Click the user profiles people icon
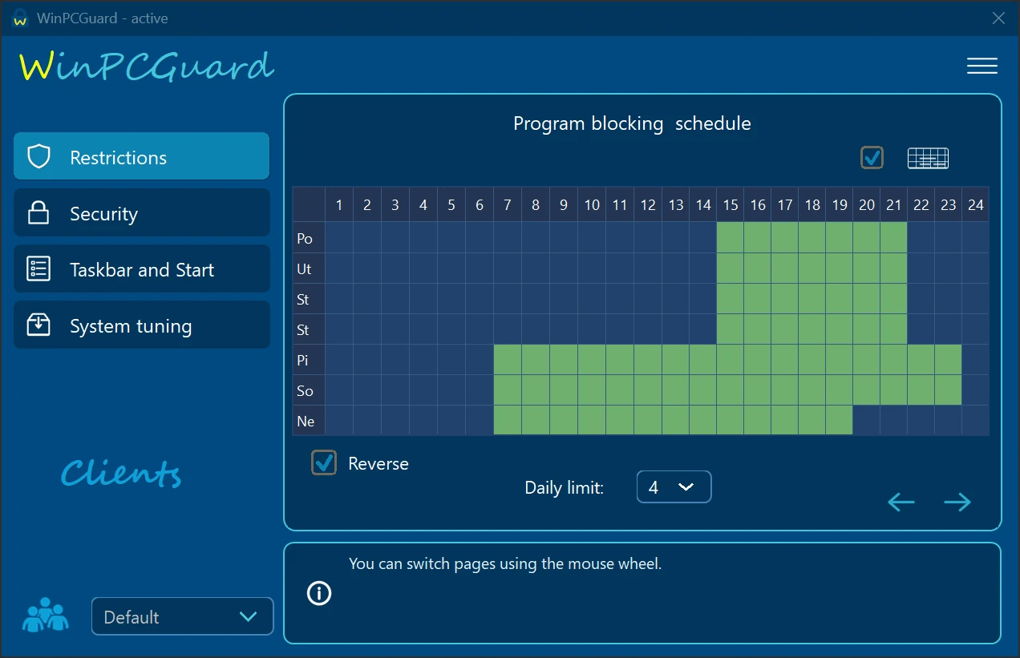Screen dimensions: 1020x658 click(x=45, y=616)
